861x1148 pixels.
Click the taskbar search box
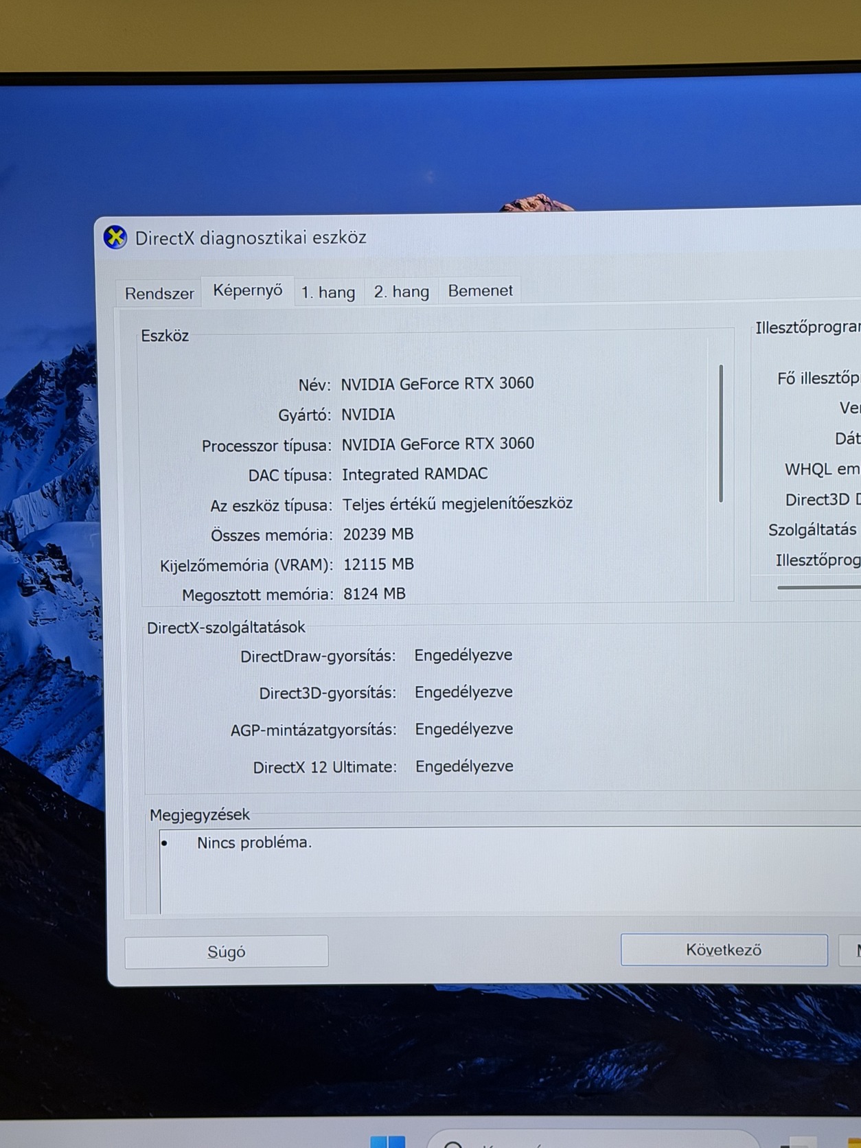point(594,1140)
